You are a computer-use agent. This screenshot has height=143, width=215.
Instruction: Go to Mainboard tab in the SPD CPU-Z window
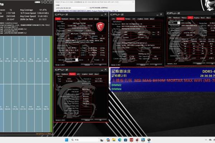click(x=177, y=18)
